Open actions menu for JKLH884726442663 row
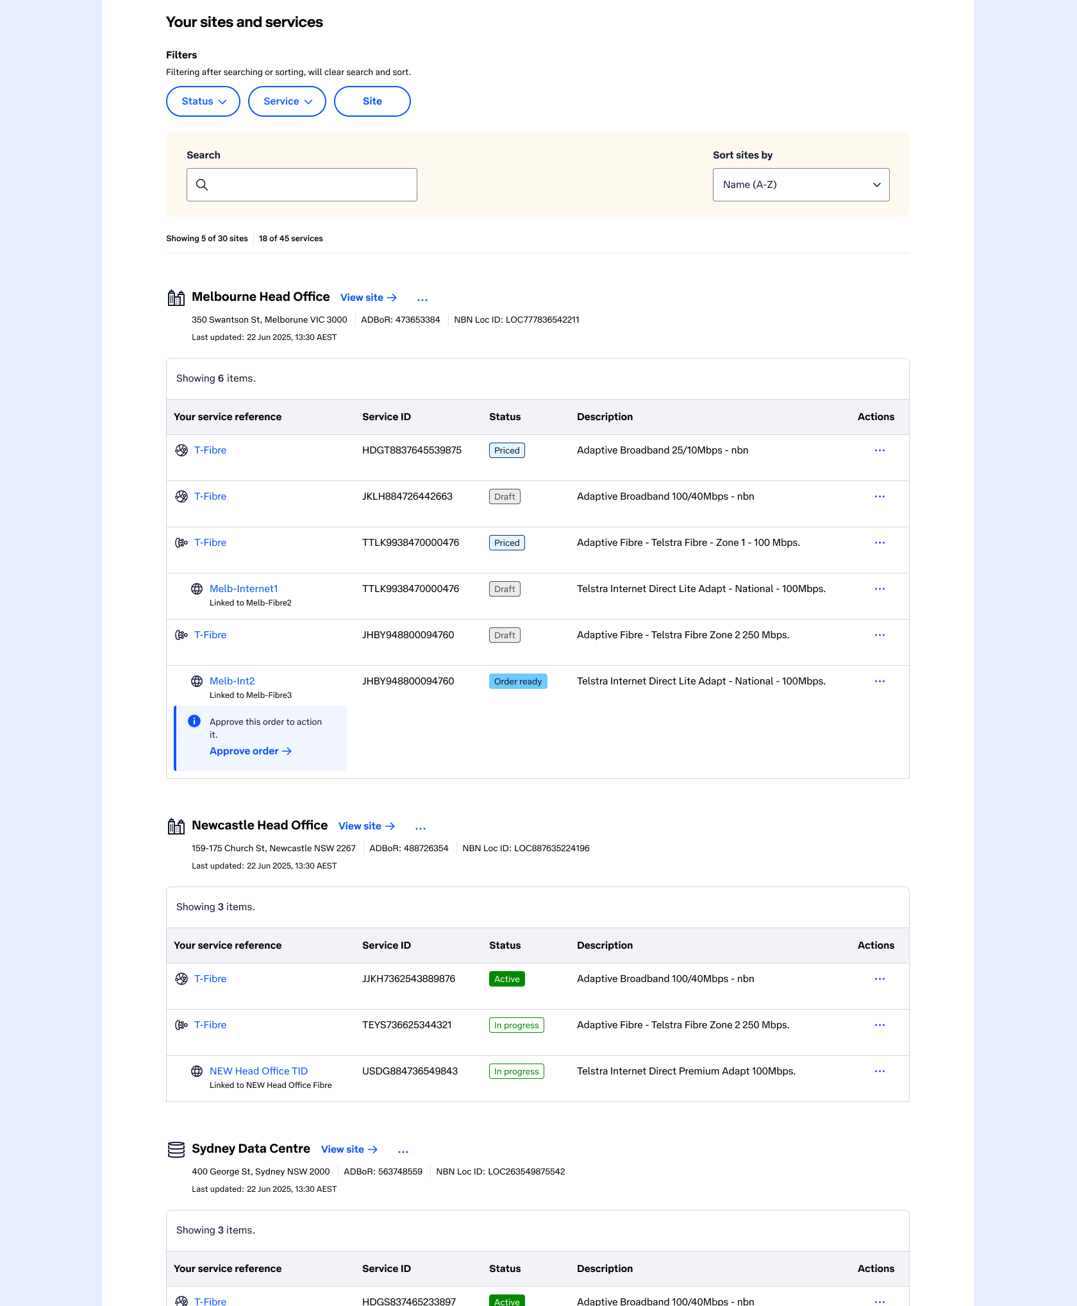 (880, 496)
